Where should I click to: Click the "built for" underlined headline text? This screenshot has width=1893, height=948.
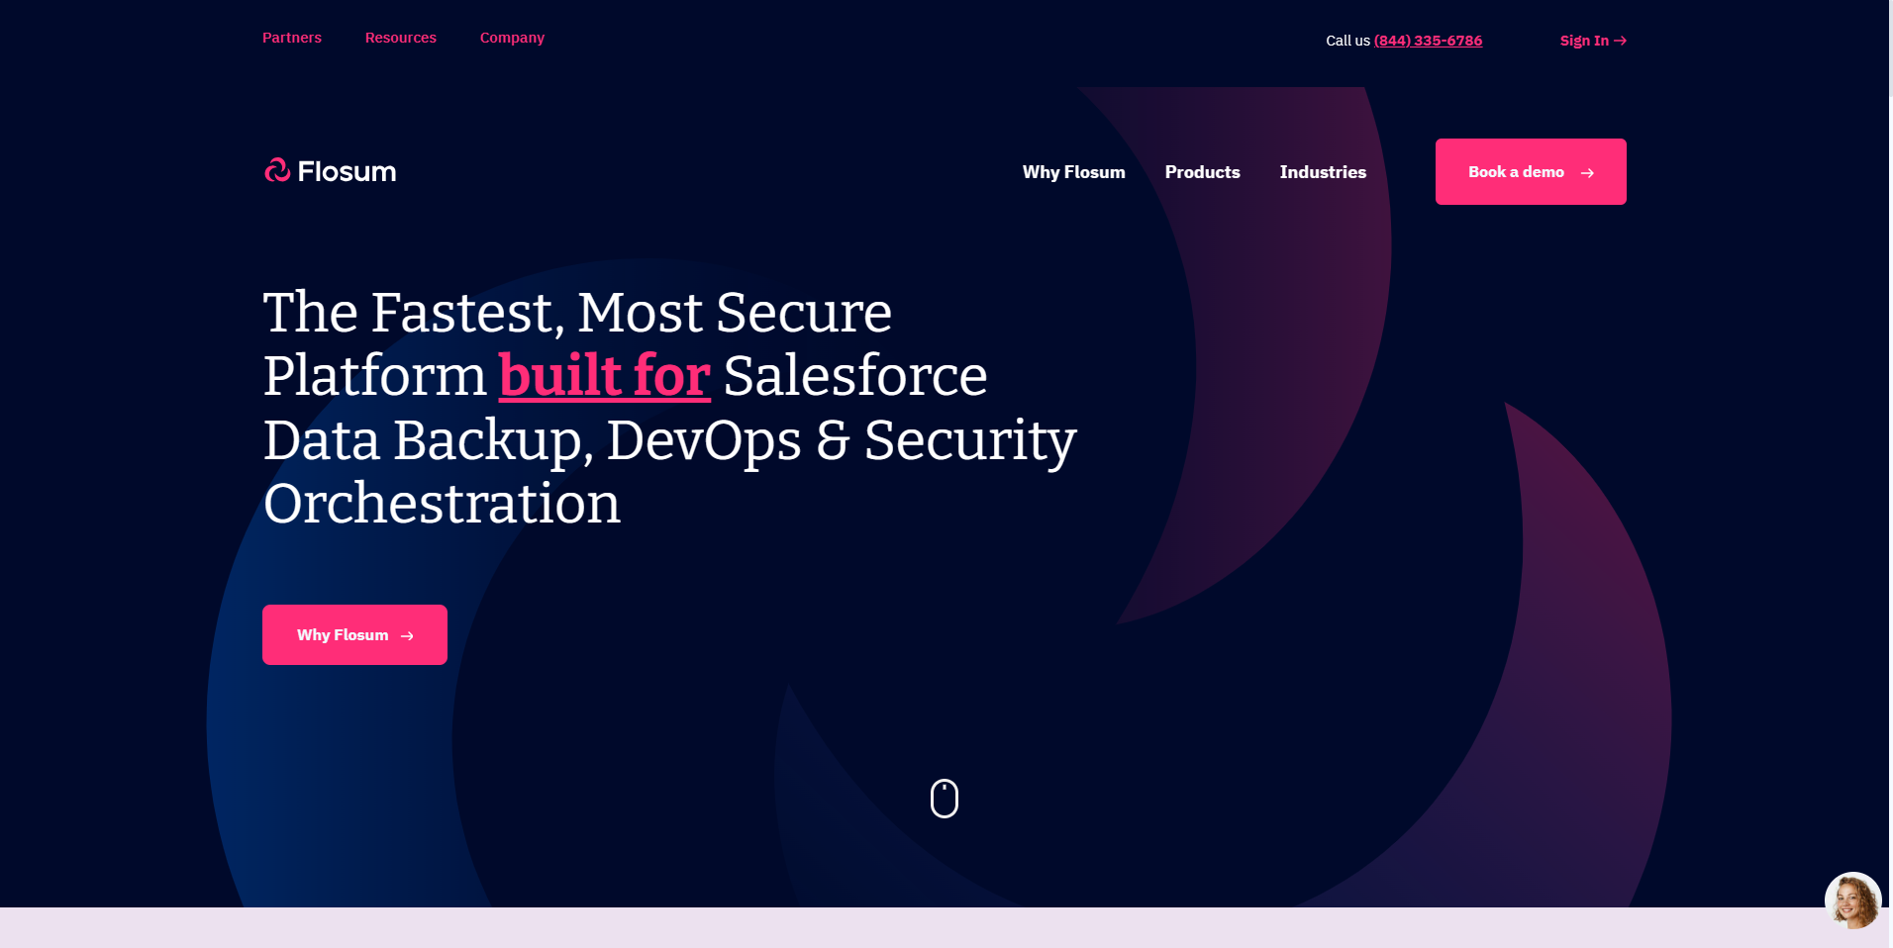pyautogui.click(x=605, y=376)
